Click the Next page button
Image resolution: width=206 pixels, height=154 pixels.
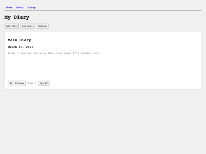pyautogui.click(x=44, y=83)
